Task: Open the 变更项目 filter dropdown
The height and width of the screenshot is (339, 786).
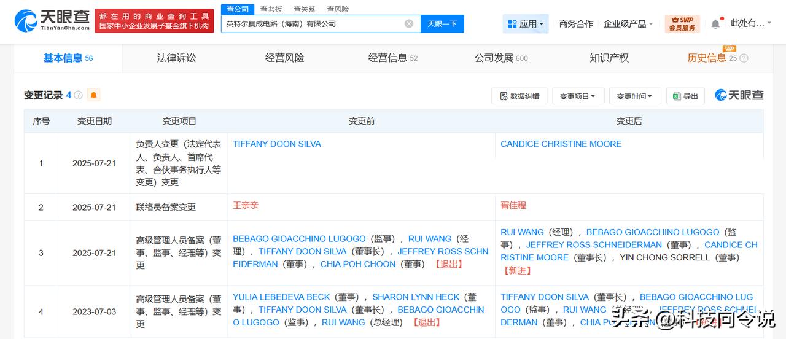Action: (578, 96)
